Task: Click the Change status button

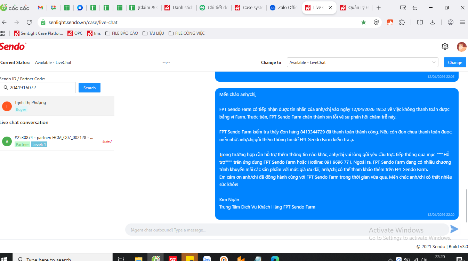Action: click(455, 62)
